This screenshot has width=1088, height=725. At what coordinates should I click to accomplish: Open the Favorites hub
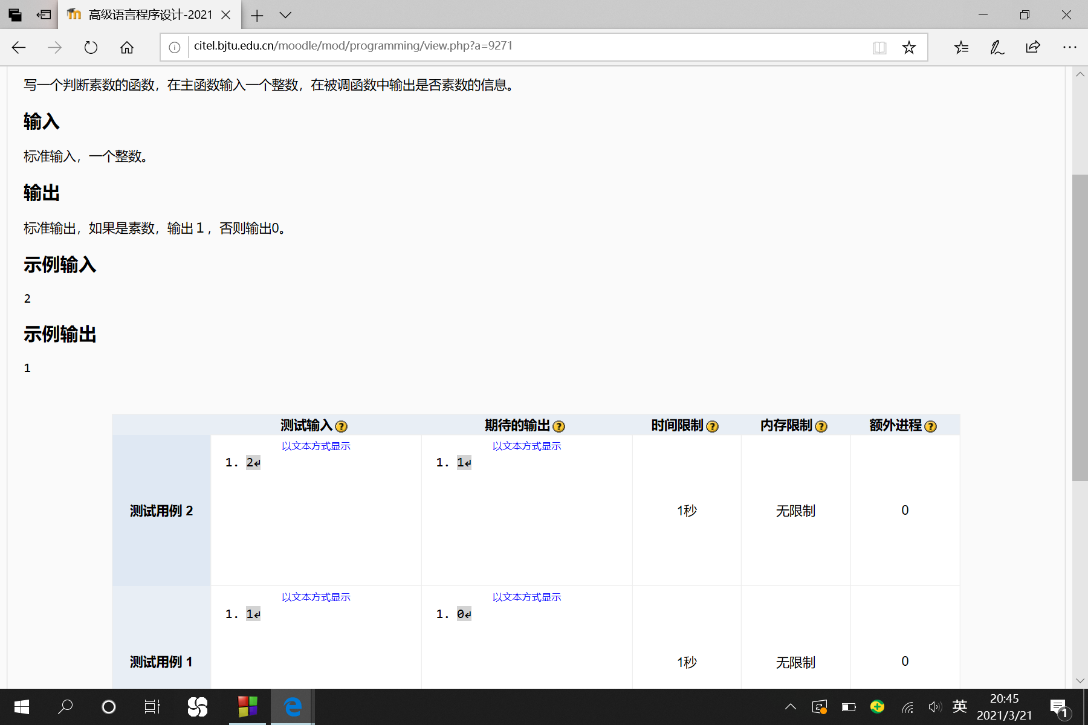coord(961,48)
